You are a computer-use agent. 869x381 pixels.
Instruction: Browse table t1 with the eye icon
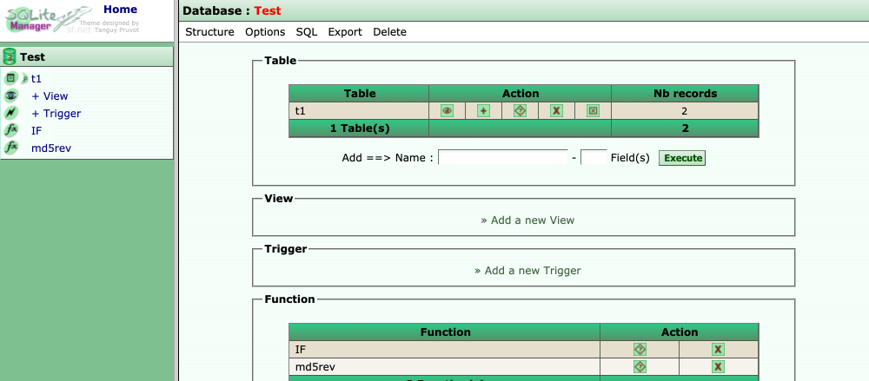click(x=447, y=111)
